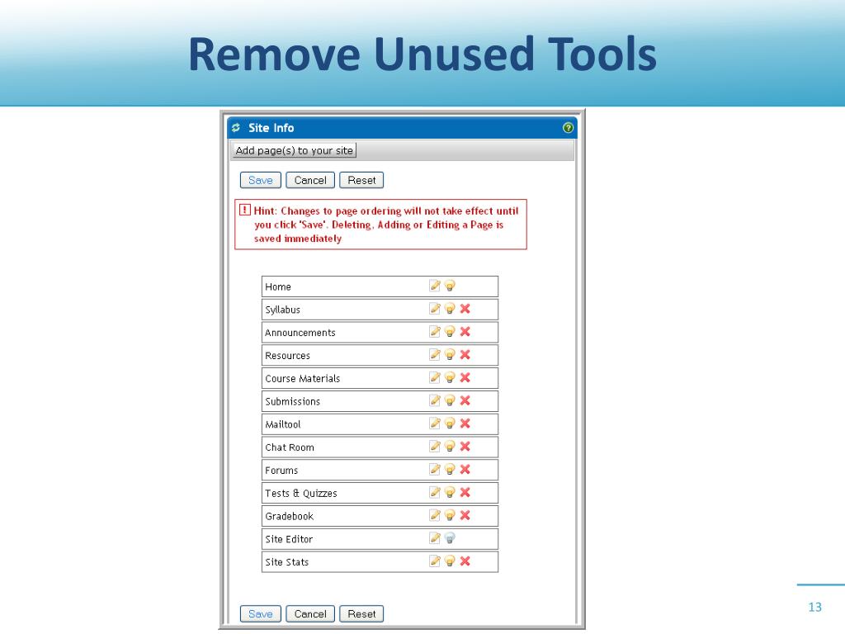
Task: Select the Resources row label
Action: click(x=288, y=356)
